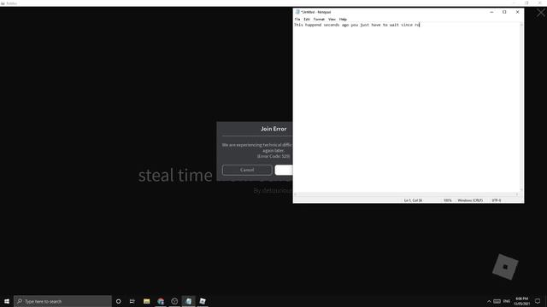The image size is (547, 307).
Task: Open Notepad's Format menu
Action: [x=319, y=20]
